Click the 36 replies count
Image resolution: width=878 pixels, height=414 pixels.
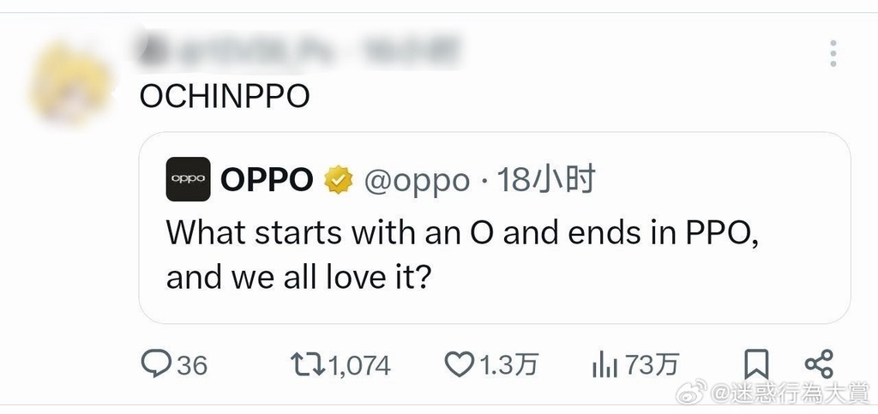[x=192, y=366]
